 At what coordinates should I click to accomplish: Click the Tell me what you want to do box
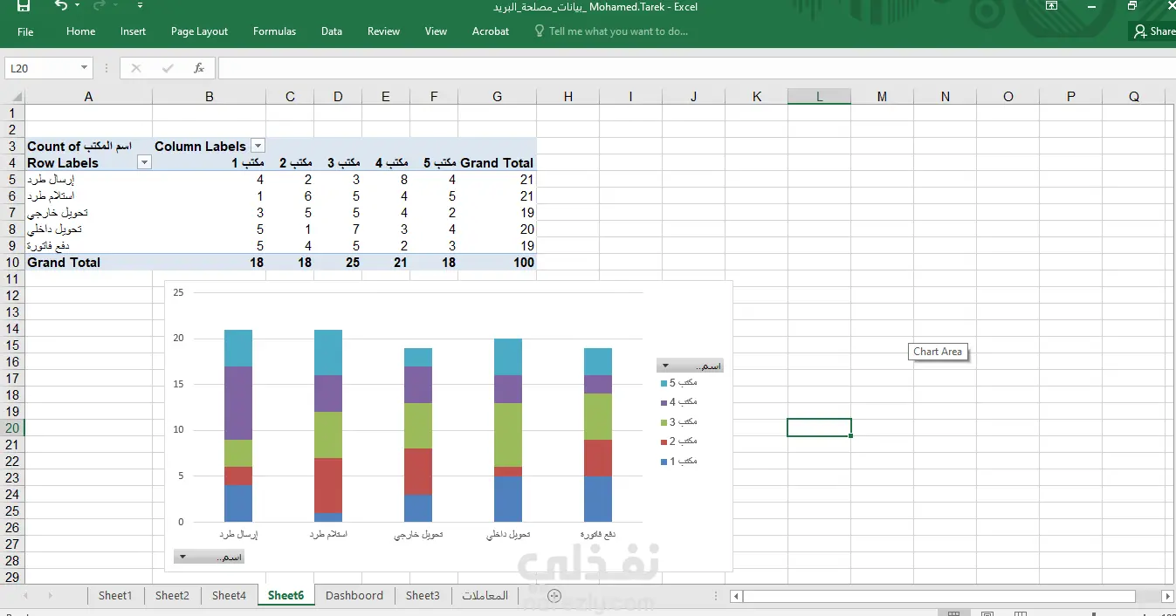(x=611, y=31)
